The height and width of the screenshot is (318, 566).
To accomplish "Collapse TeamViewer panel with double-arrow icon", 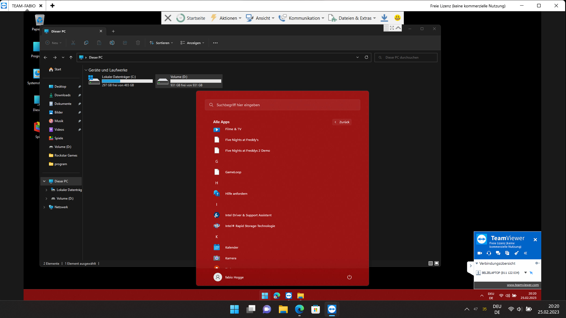I will point(525,253).
